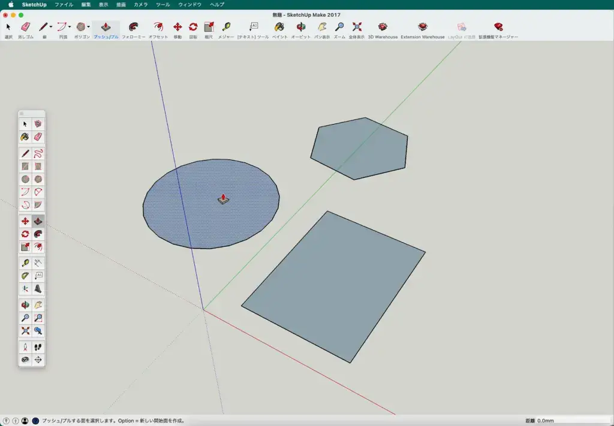
Task: Click Previous view icon in floating palette
Action: click(x=38, y=331)
